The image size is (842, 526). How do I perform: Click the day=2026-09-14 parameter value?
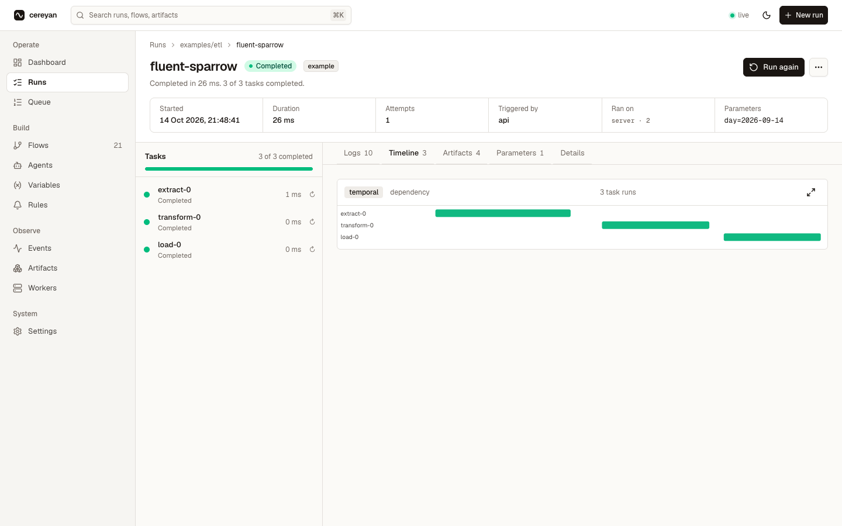(x=754, y=120)
